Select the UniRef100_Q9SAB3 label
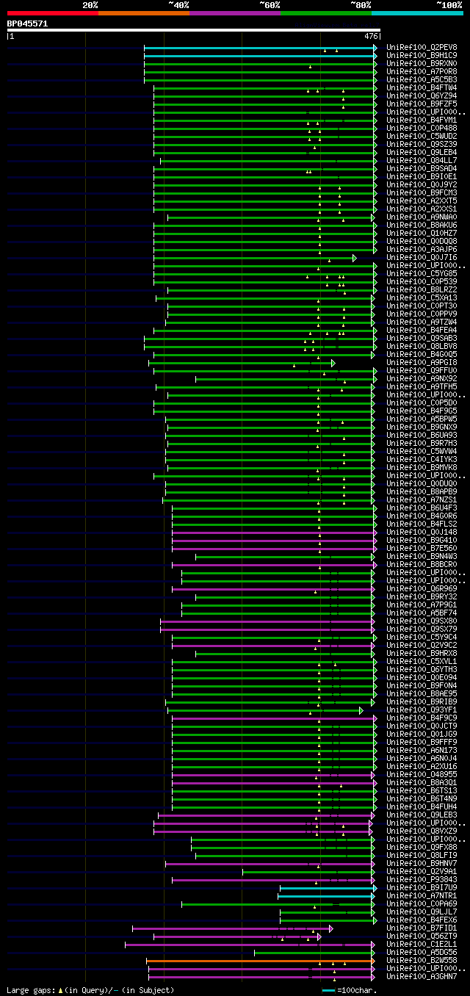 (x=422, y=338)
